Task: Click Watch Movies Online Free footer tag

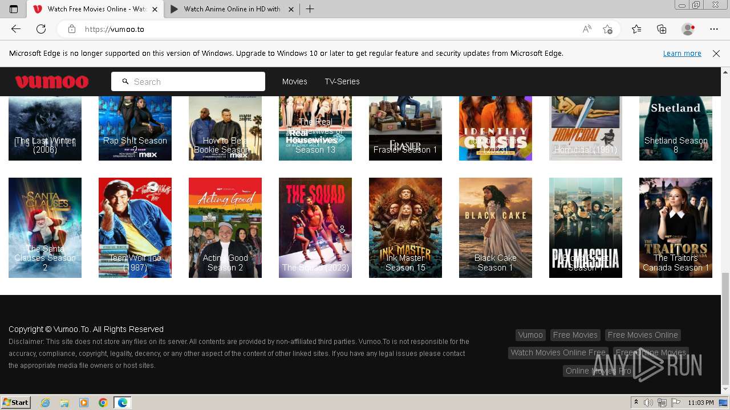Action: [x=558, y=352]
